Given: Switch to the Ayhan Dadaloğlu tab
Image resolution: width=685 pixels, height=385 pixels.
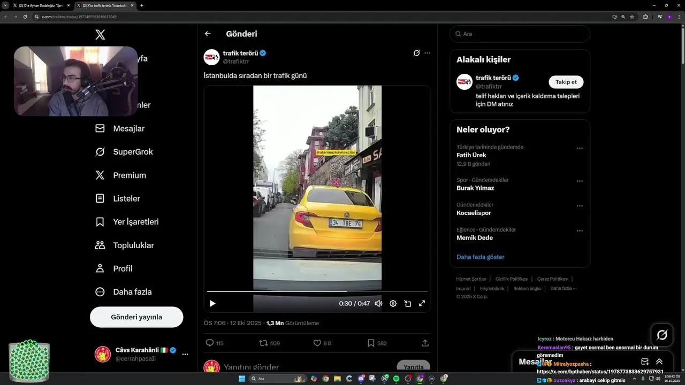Looking at the screenshot, I should (41, 5).
